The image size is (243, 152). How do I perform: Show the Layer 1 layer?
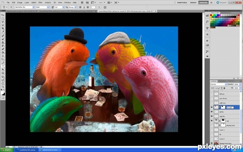click(x=212, y=130)
